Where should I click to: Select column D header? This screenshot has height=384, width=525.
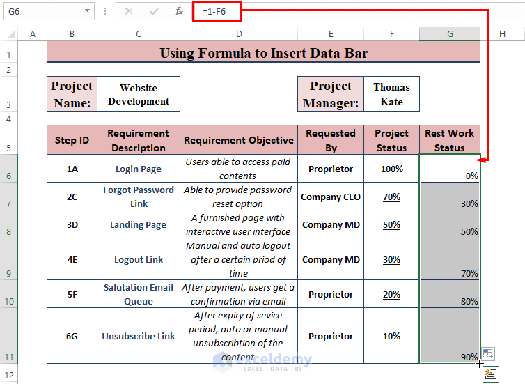pyautogui.click(x=239, y=34)
